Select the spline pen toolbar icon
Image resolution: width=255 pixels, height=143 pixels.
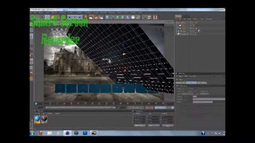pyautogui.click(x=112, y=17)
